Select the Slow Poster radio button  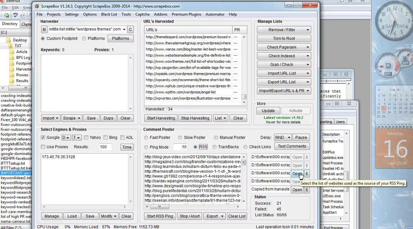(x=180, y=137)
